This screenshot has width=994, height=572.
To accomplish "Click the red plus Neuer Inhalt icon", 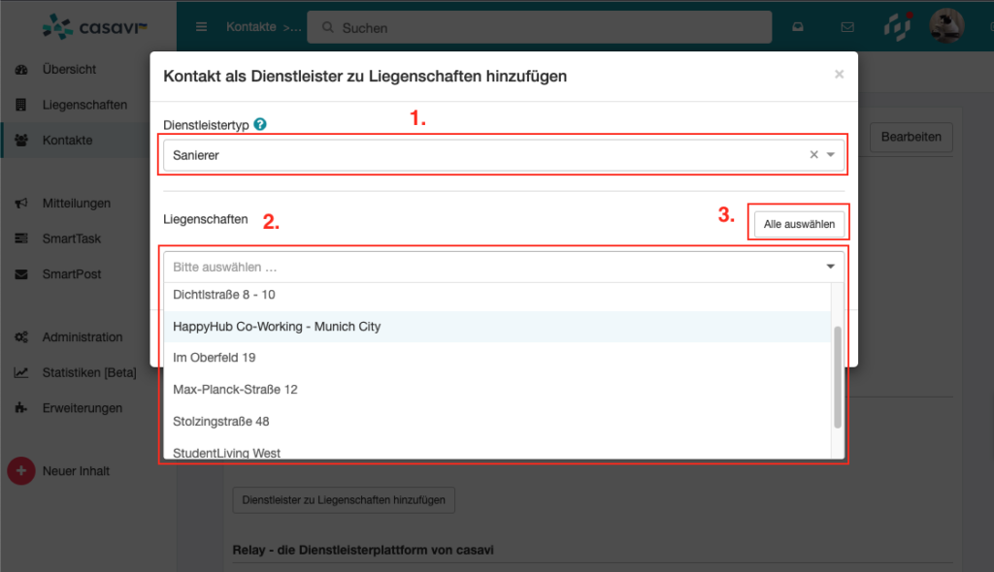I will (21, 471).
